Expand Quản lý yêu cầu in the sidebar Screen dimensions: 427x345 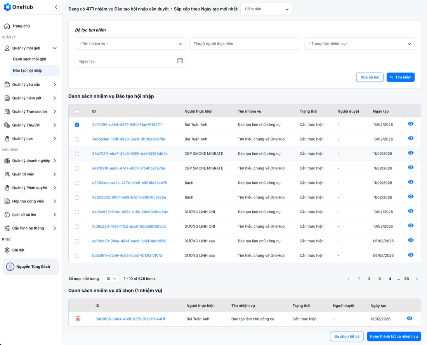31,84
